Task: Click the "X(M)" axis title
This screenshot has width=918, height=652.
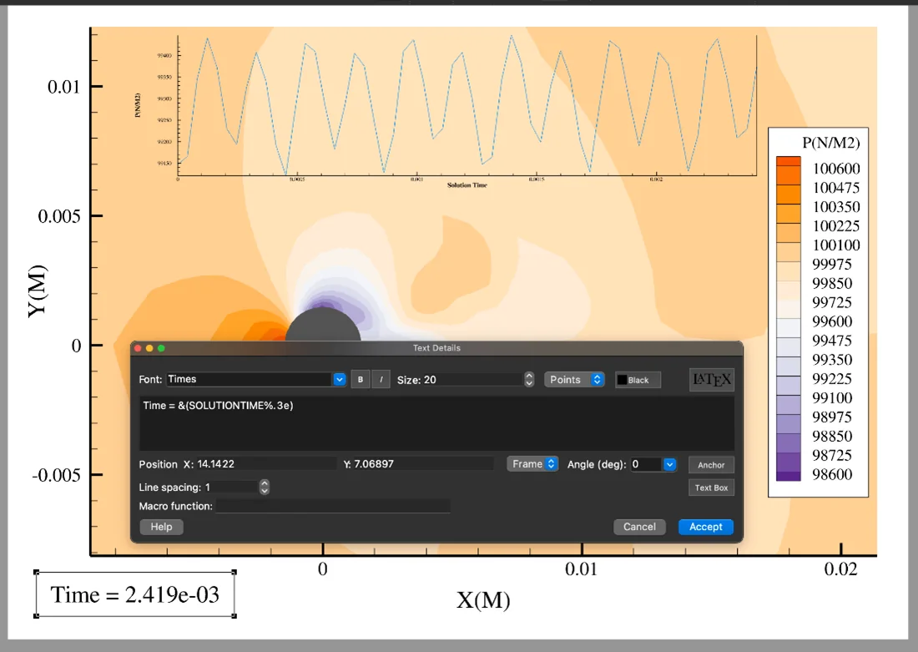Action: click(483, 600)
